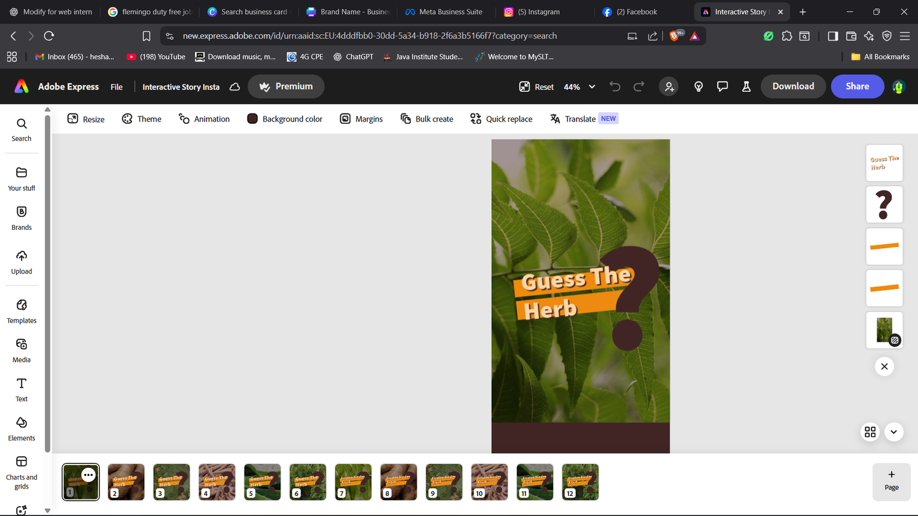918x516 pixels.
Task: Collapse the floating layers panel chevron
Action: click(893, 432)
